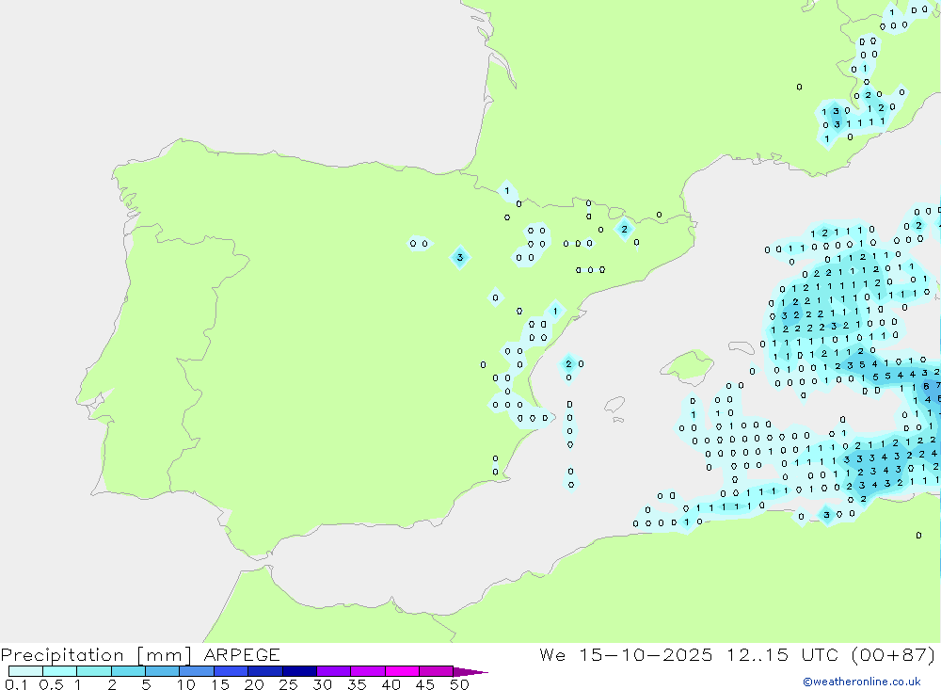The image size is (941, 690).
Task: Click the lightest cyan swatch between 0.1 and 0.5
Action: coord(25,671)
